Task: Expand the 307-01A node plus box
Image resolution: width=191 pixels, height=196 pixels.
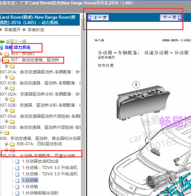Action: click(x=6, y=66)
